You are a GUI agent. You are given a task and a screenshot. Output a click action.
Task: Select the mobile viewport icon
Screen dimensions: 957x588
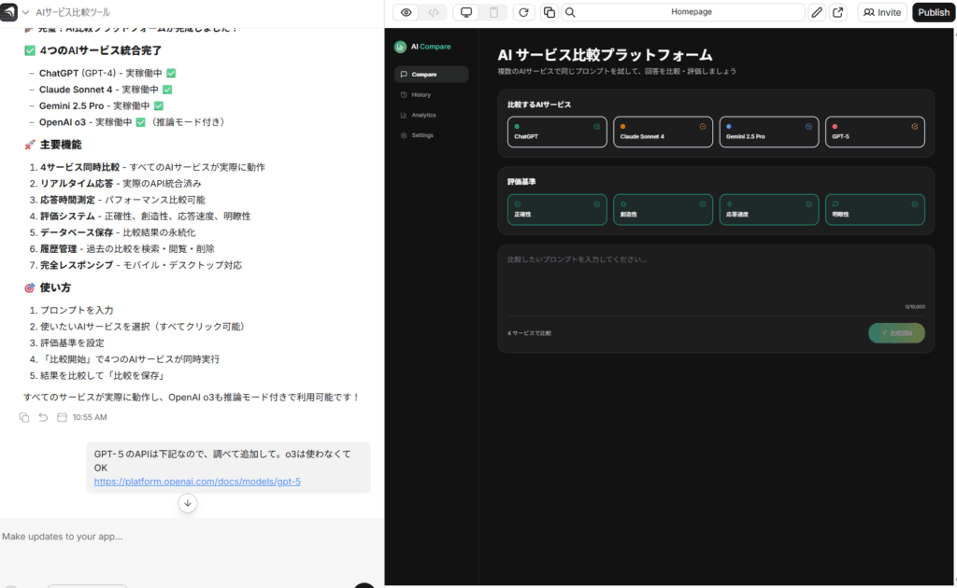click(493, 12)
